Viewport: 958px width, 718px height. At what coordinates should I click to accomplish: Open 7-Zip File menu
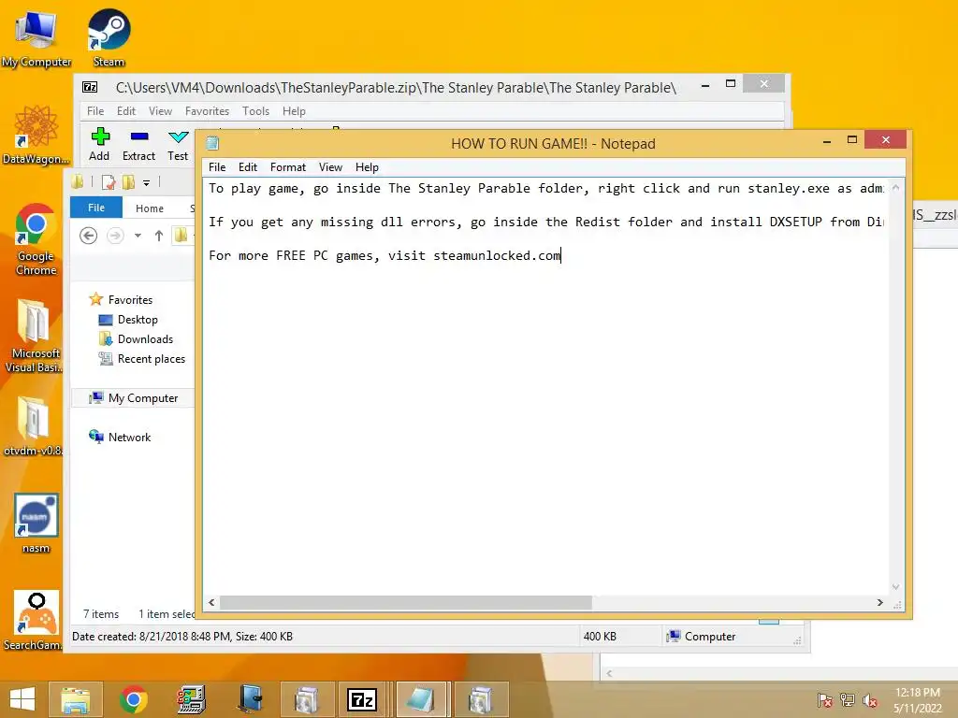(x=95, y=111)
